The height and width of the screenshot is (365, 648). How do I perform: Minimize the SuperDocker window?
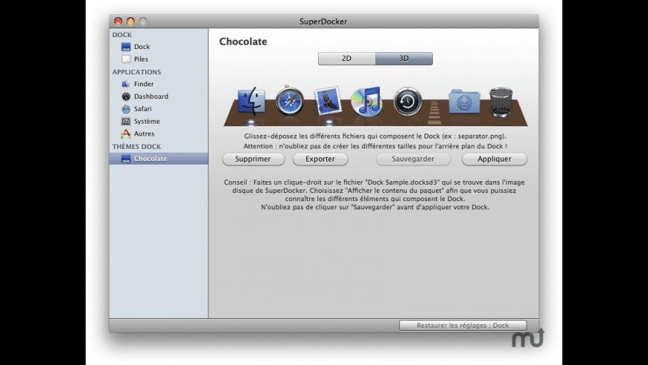pos(130,21)
